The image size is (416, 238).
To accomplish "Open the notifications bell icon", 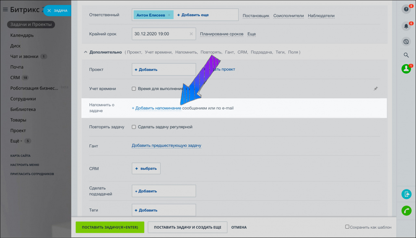I will [x=406, y=26].
